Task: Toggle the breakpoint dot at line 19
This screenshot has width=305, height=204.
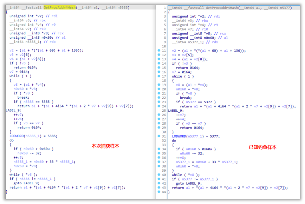Action: 159,85
